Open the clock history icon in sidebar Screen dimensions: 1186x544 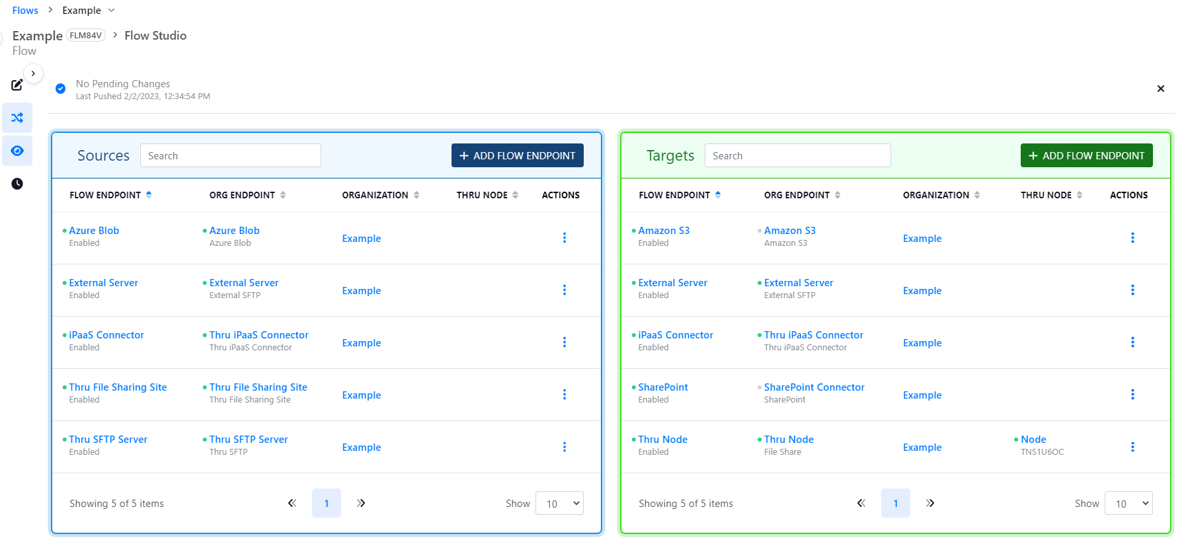click(x=17, y=184)
